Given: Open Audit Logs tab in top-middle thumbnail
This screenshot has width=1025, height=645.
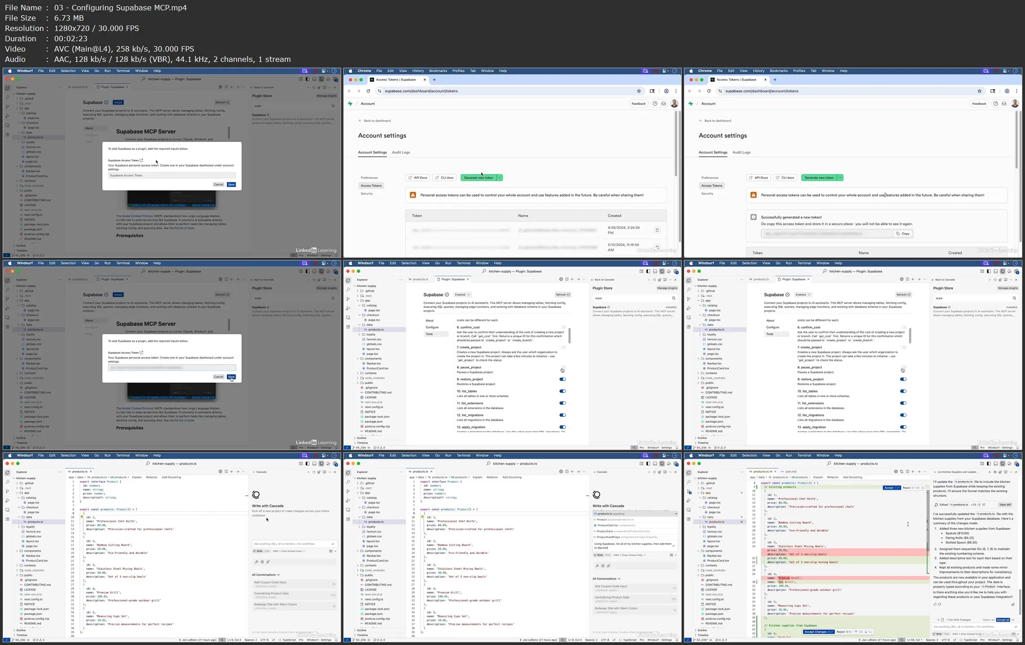Looking at the screenshot, I should (401, 152).
